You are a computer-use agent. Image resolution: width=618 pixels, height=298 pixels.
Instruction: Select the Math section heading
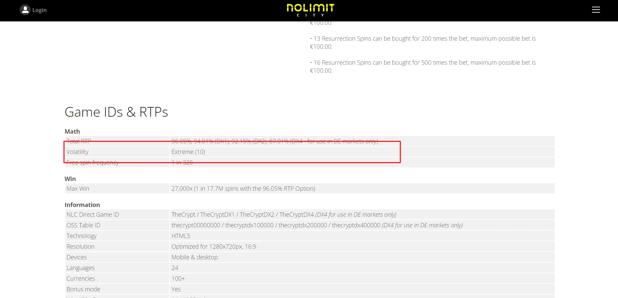coord(72,131)
